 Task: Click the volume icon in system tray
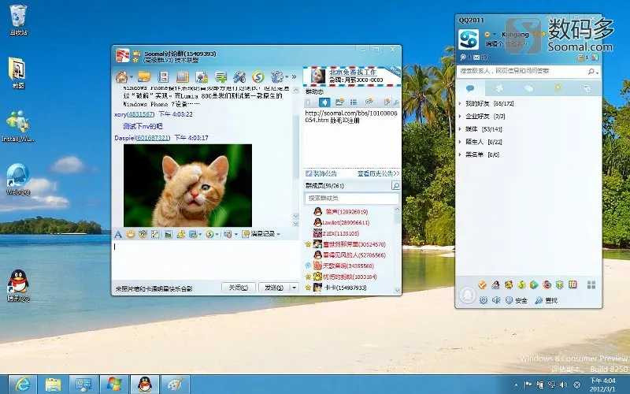[x=564, y=385]
